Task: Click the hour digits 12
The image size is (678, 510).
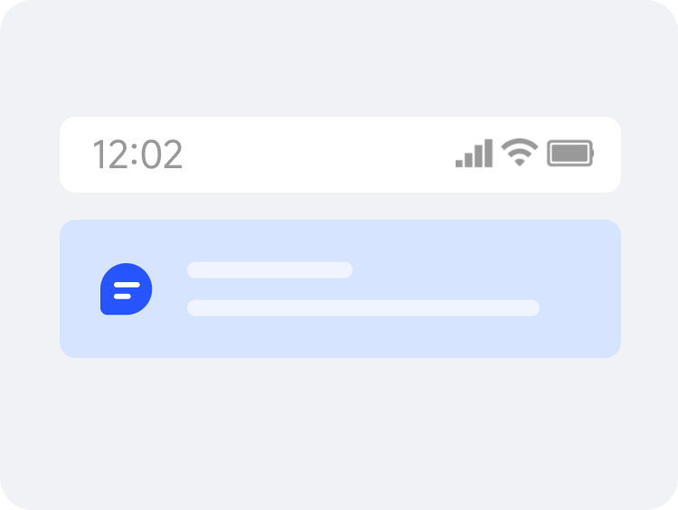Action: click(110, 154)
